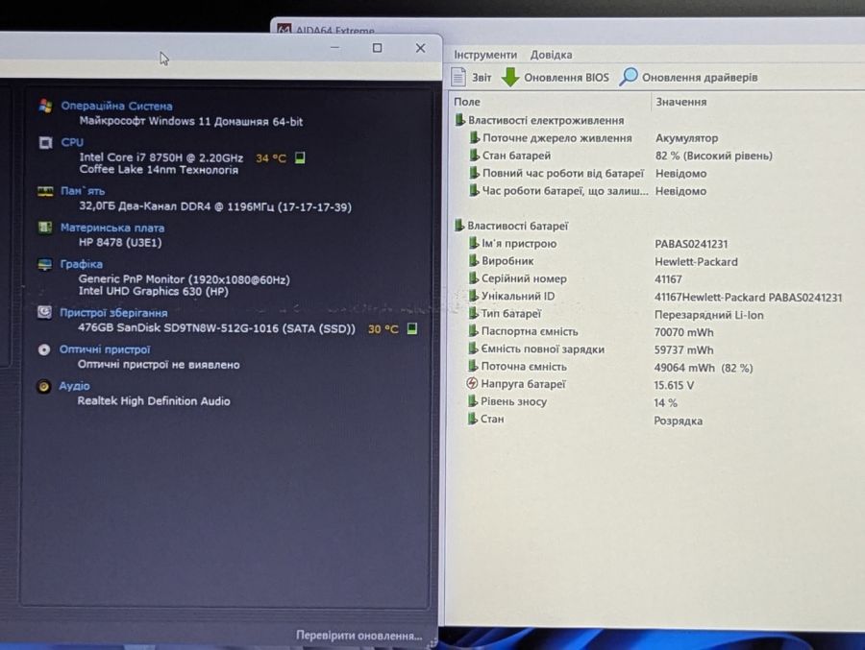
Task: Click the Значення column header
Action: point(680,102)
